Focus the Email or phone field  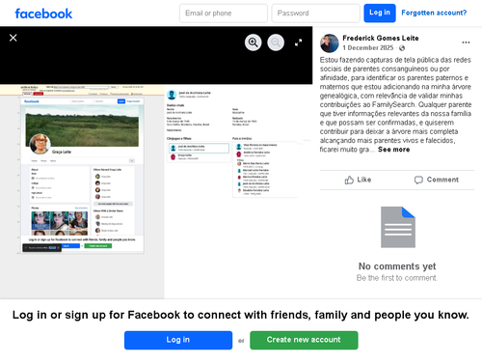pos(224,14)
